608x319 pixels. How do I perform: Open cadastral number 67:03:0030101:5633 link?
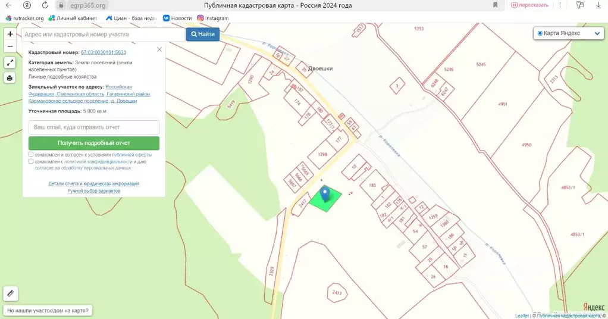click(x=104, y=52)
